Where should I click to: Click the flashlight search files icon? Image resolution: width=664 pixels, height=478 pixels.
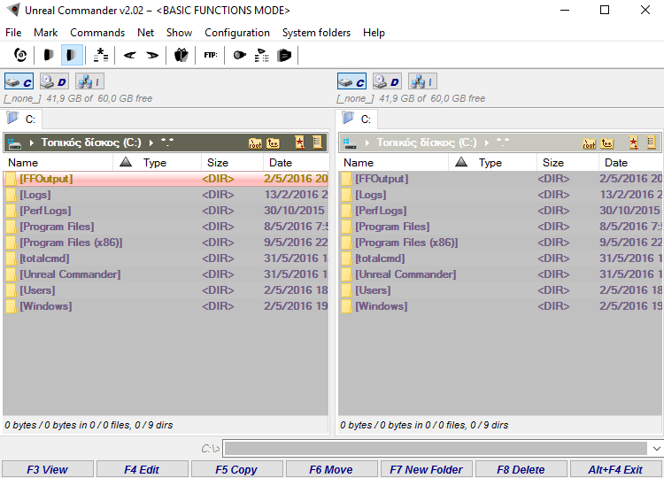click(239, 55)
